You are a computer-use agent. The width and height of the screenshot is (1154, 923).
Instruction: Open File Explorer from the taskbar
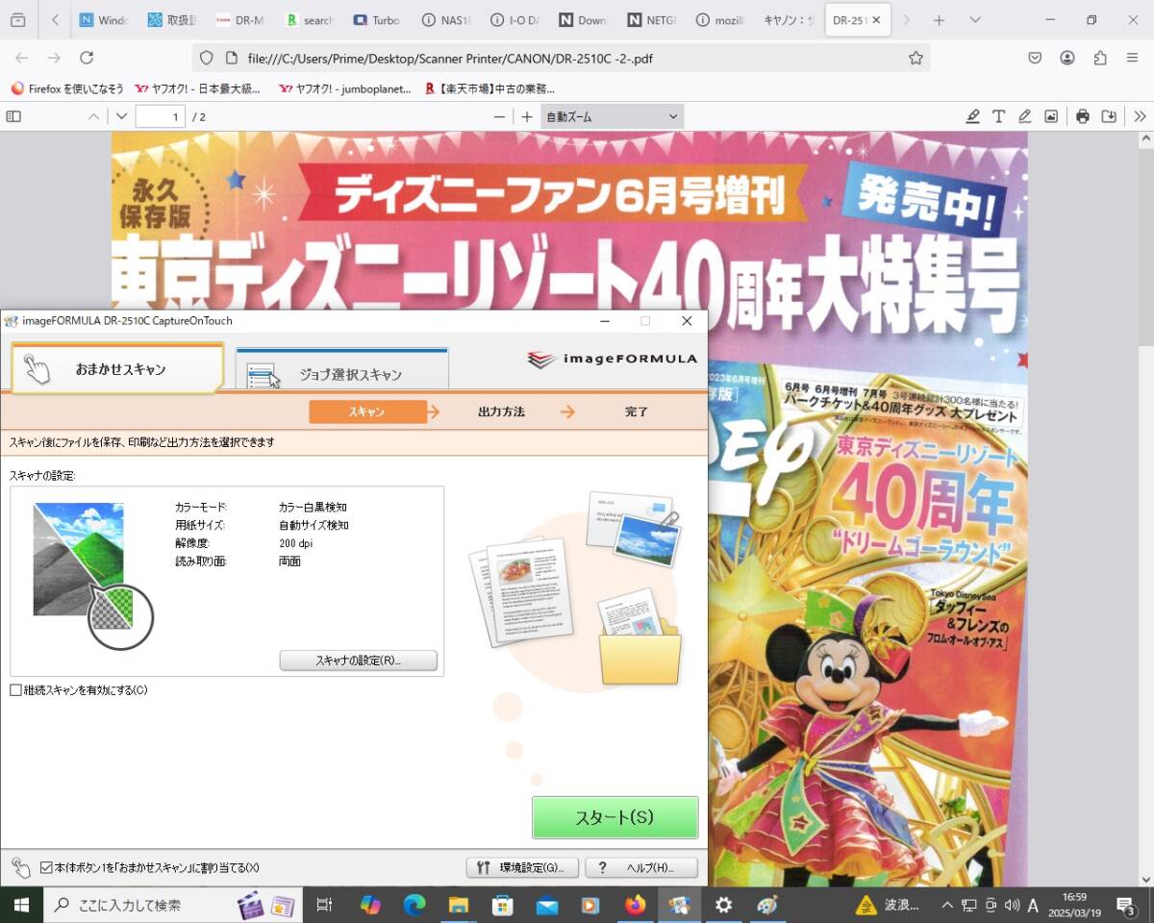pyautogui.click(x=458, y=905)
